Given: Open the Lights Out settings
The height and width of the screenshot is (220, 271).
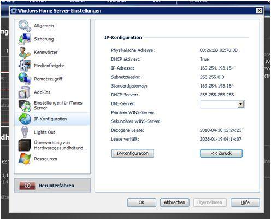Looking at the screenshot, I should click(x=52, y=132).
